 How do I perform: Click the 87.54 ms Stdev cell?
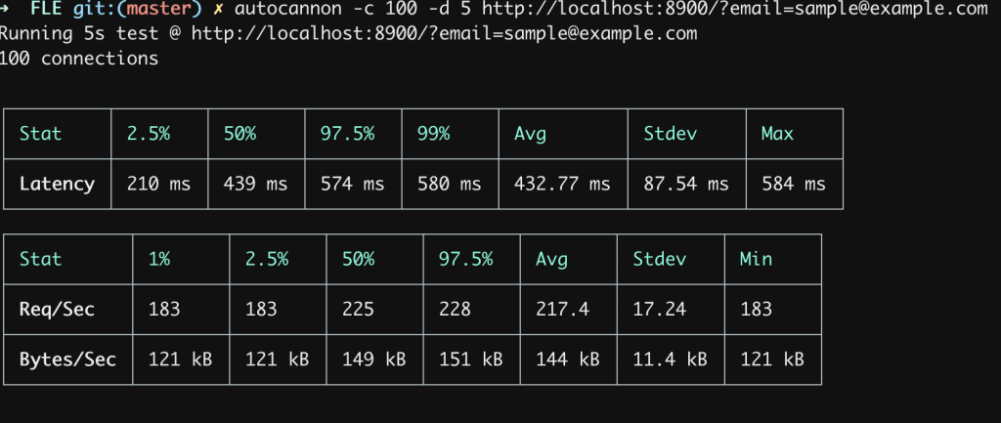point(686,185)
